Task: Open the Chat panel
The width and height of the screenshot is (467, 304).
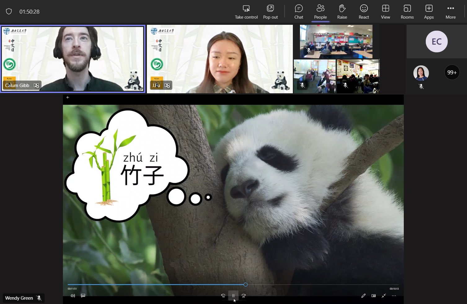Action: 298,12
